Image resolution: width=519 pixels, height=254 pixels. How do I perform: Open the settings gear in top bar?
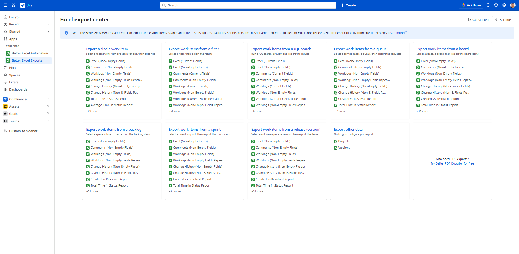pos(504,5)
